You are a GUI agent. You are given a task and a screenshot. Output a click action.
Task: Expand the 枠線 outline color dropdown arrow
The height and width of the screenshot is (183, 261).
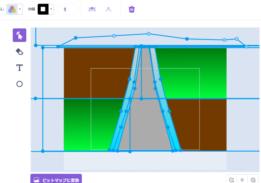[51, 9]
